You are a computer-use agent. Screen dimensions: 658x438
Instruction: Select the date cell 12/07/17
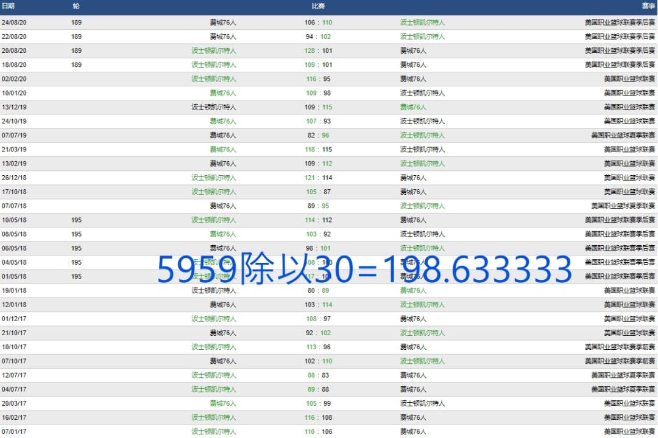point(14,375)
